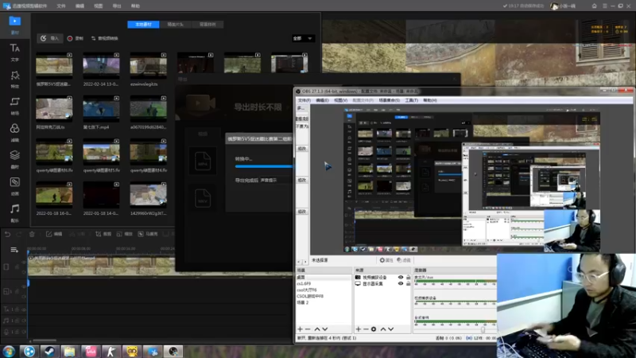Screen dimensions: 636x358
Task: Open the 特效 effects panel in sidebar
Action: [14, 79]
